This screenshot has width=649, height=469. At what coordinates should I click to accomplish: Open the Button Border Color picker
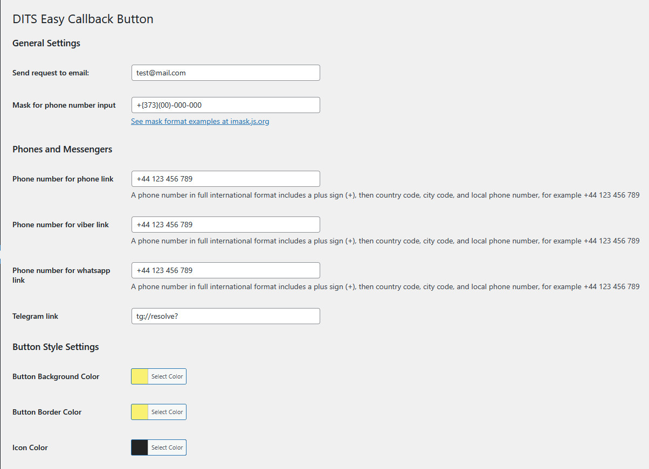point(167,411)
